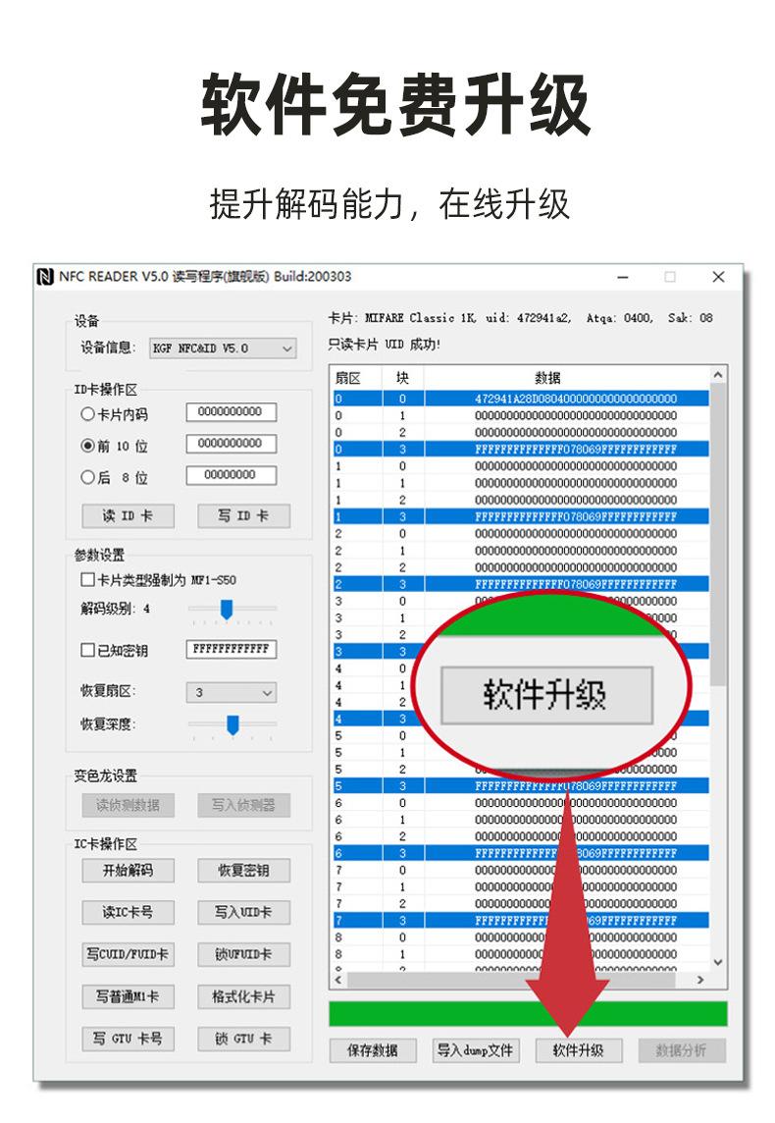Viewport: 775px width, 1123px height.
Task: Select row with data 472941A28D0804...
Action: pyautogui.click(x=521, y=399)
